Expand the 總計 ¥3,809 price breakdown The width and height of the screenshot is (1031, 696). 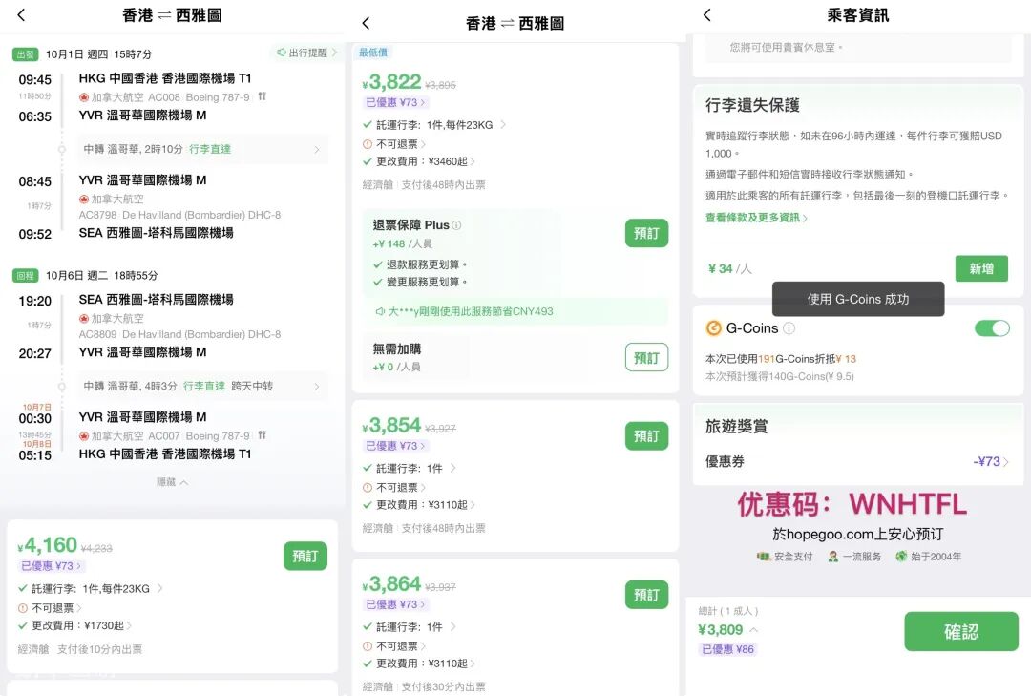click(727, 629)
